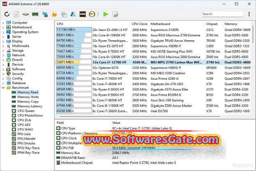Select DirectX in the sidebar

point(17,60)
